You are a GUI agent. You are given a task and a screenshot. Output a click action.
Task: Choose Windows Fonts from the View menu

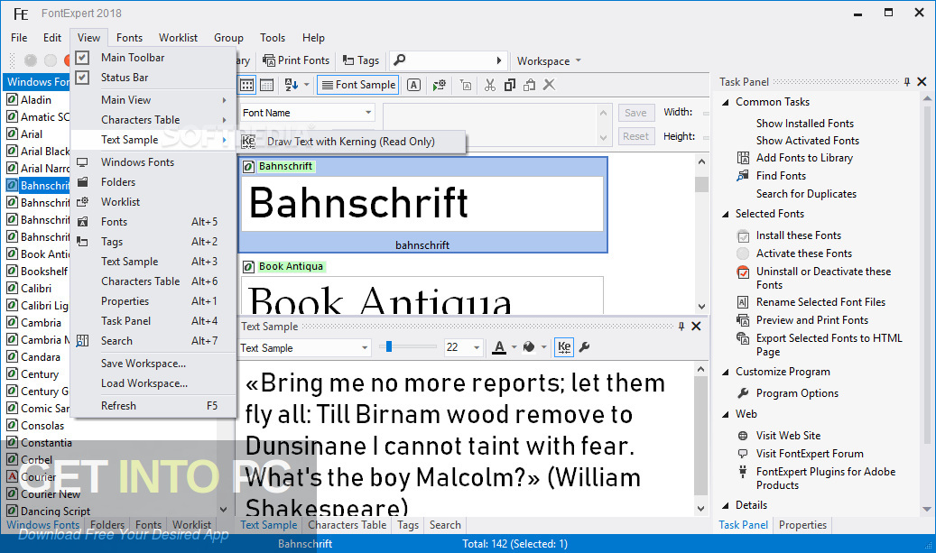[x=153, y=161]
